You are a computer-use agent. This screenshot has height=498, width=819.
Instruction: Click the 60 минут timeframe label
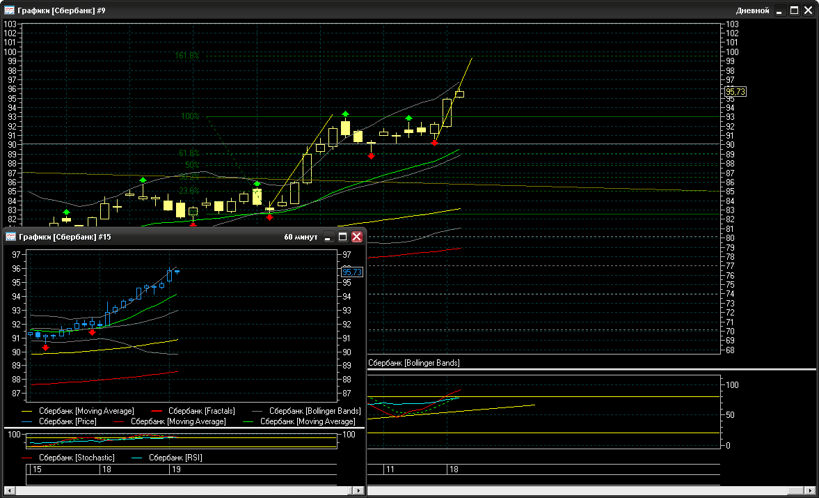click(301, 237)
